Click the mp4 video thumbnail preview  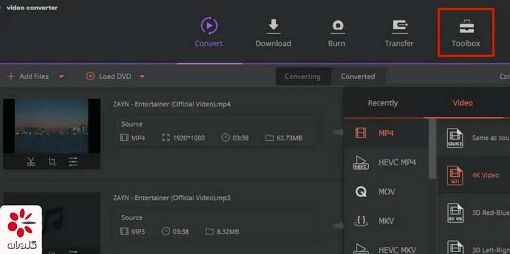coord(52,126)
